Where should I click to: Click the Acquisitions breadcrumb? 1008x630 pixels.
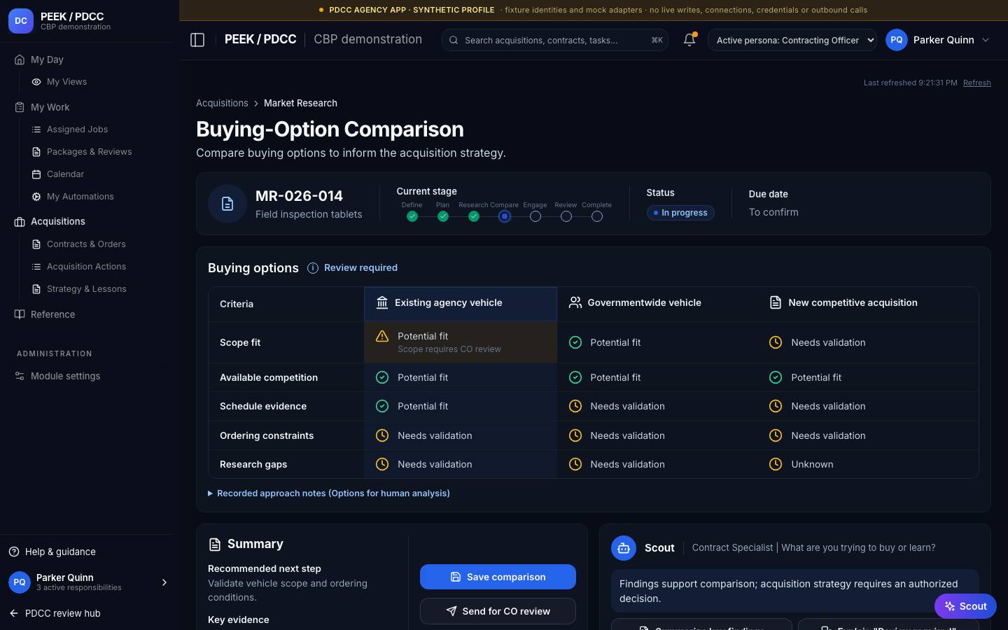[222, 103]
